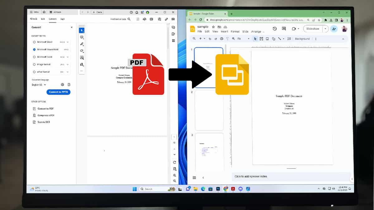374x210 pixels.
Task: Select Image format export radio button
Action: tap(34, 64)
